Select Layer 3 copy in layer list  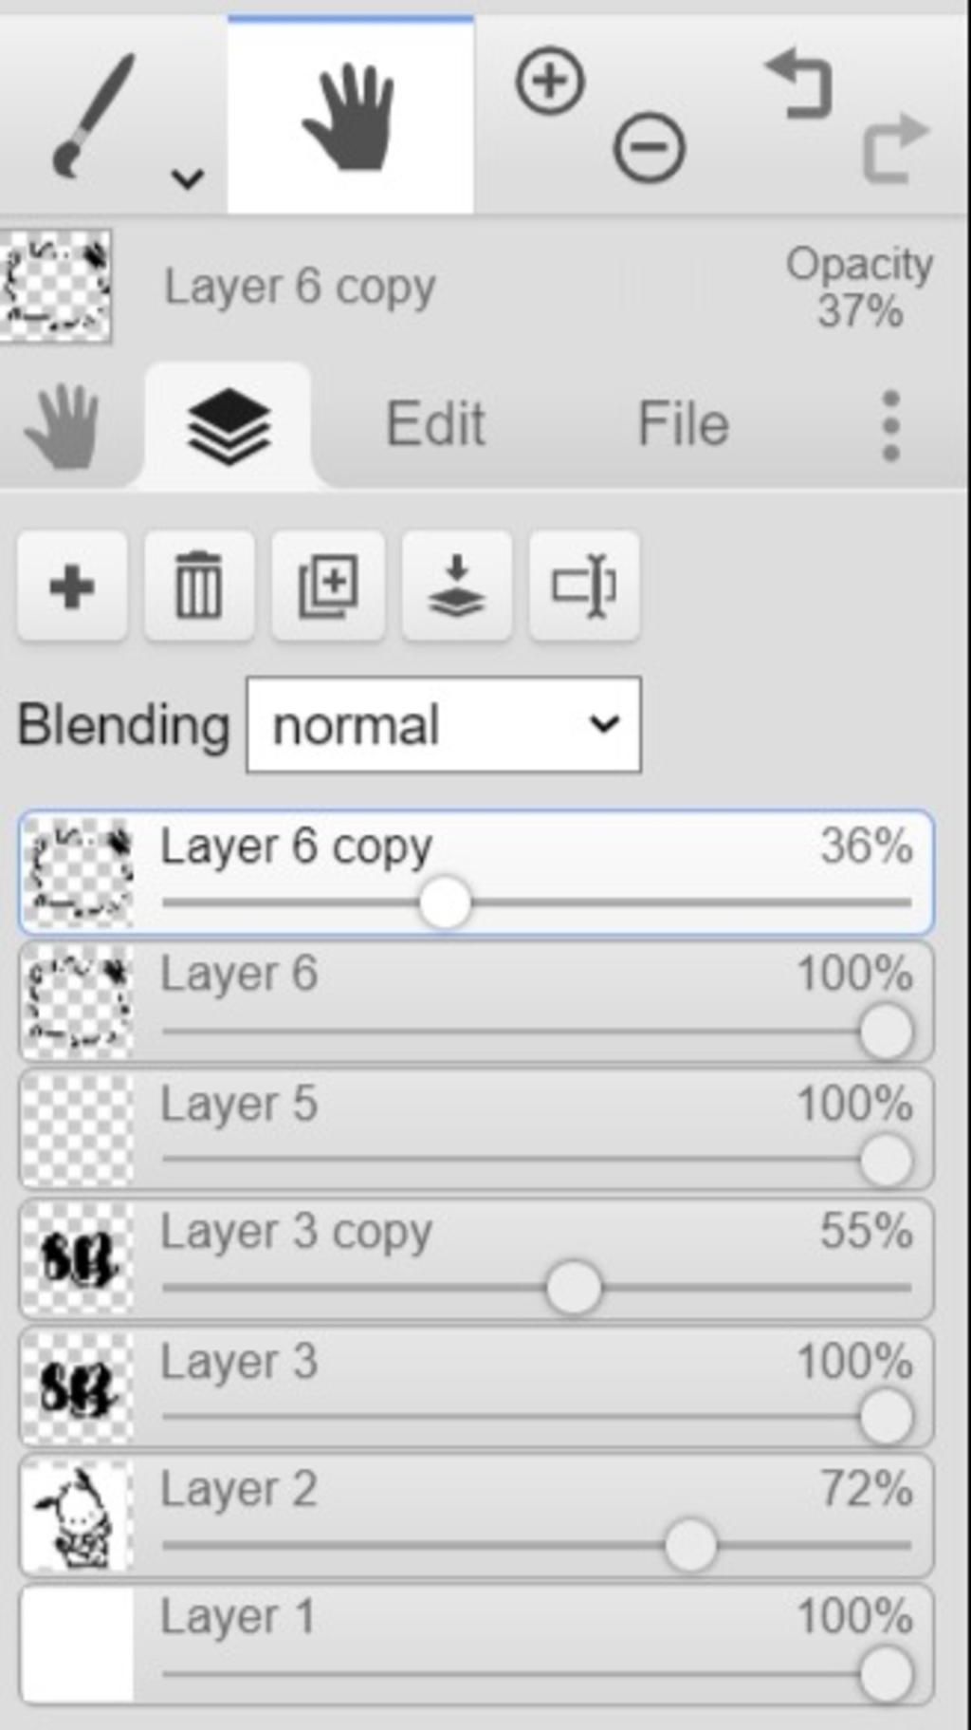point(476,1258)
